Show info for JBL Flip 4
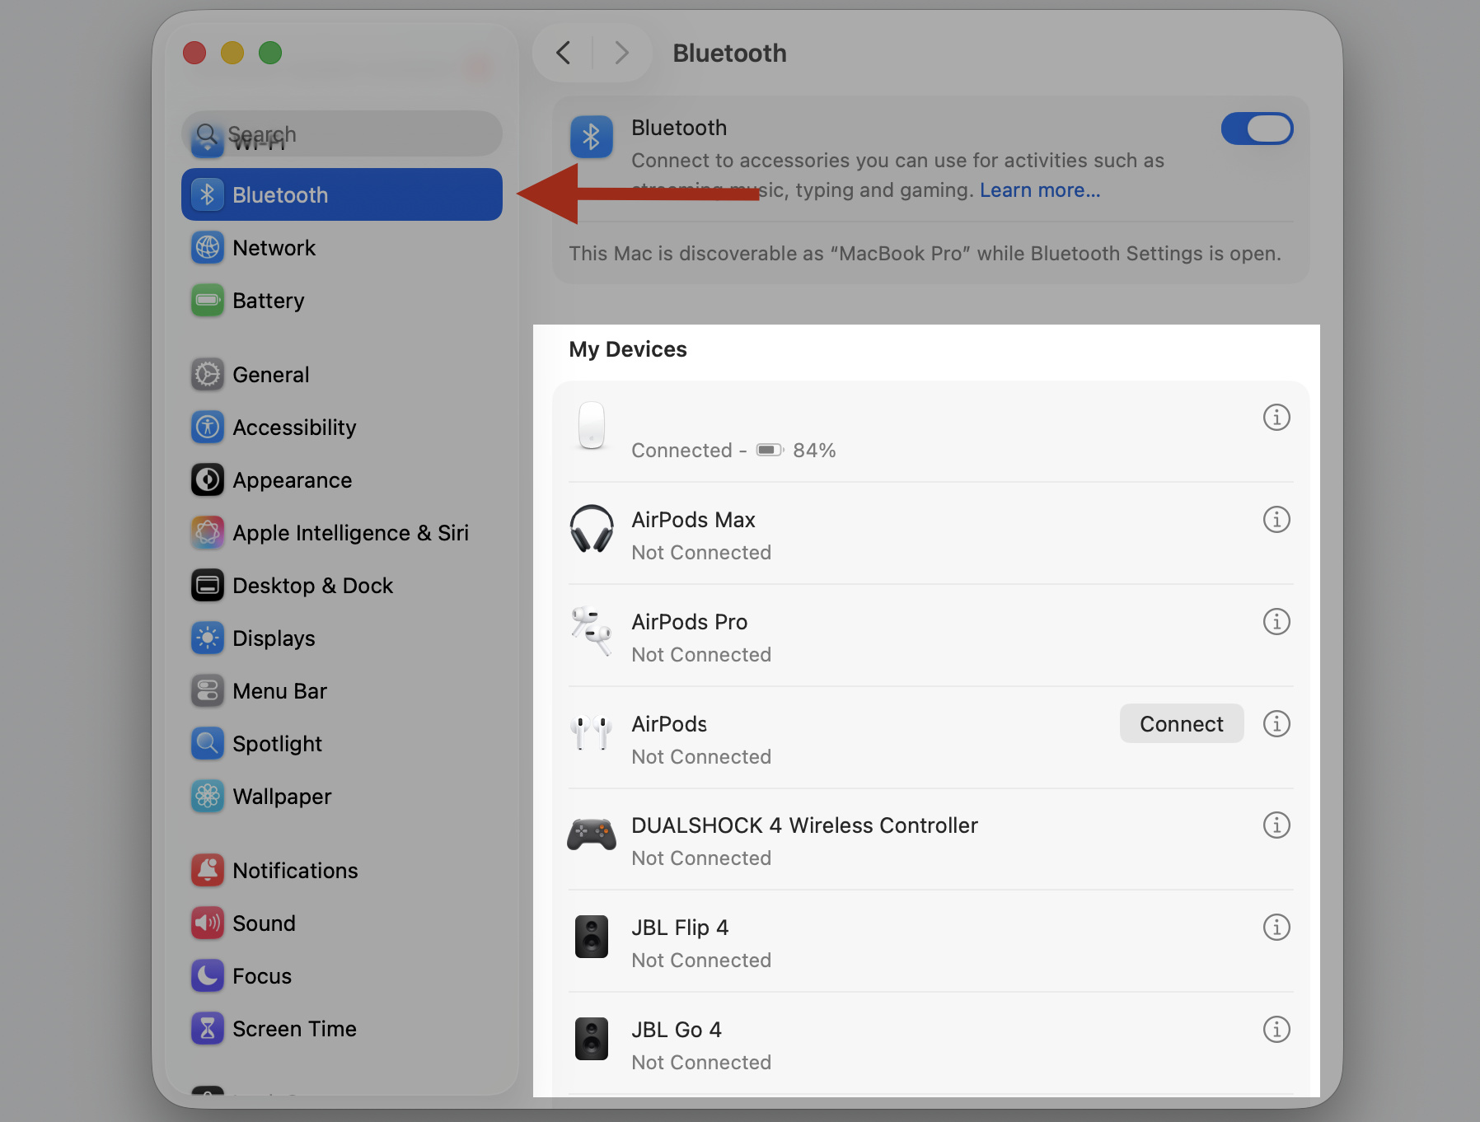This screenshot has width=1480, height=1122. point(1276,928)
